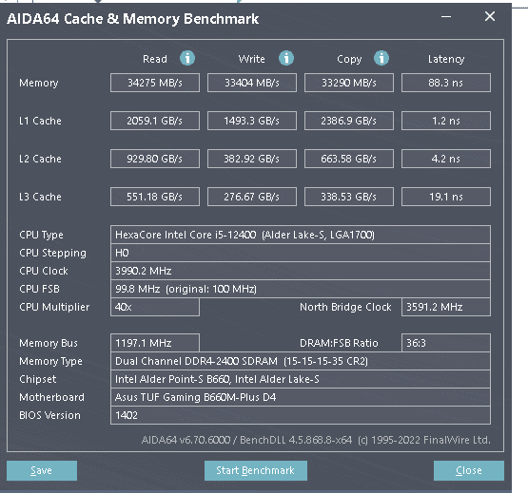Select L2 Cache latency 4.2 ns
The width and height of the screenshot is (528, 493).
pyautogui.click(x=446, y=159)
